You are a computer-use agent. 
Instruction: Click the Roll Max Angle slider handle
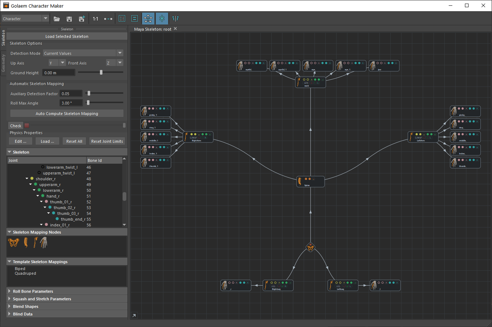[88, 102]
